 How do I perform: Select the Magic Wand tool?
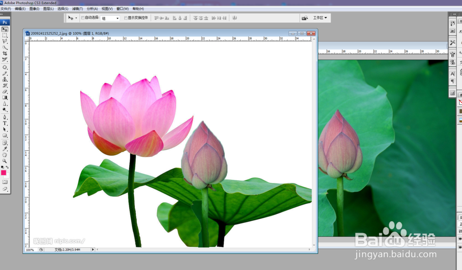pyautogui.click(x=5, y=47)
